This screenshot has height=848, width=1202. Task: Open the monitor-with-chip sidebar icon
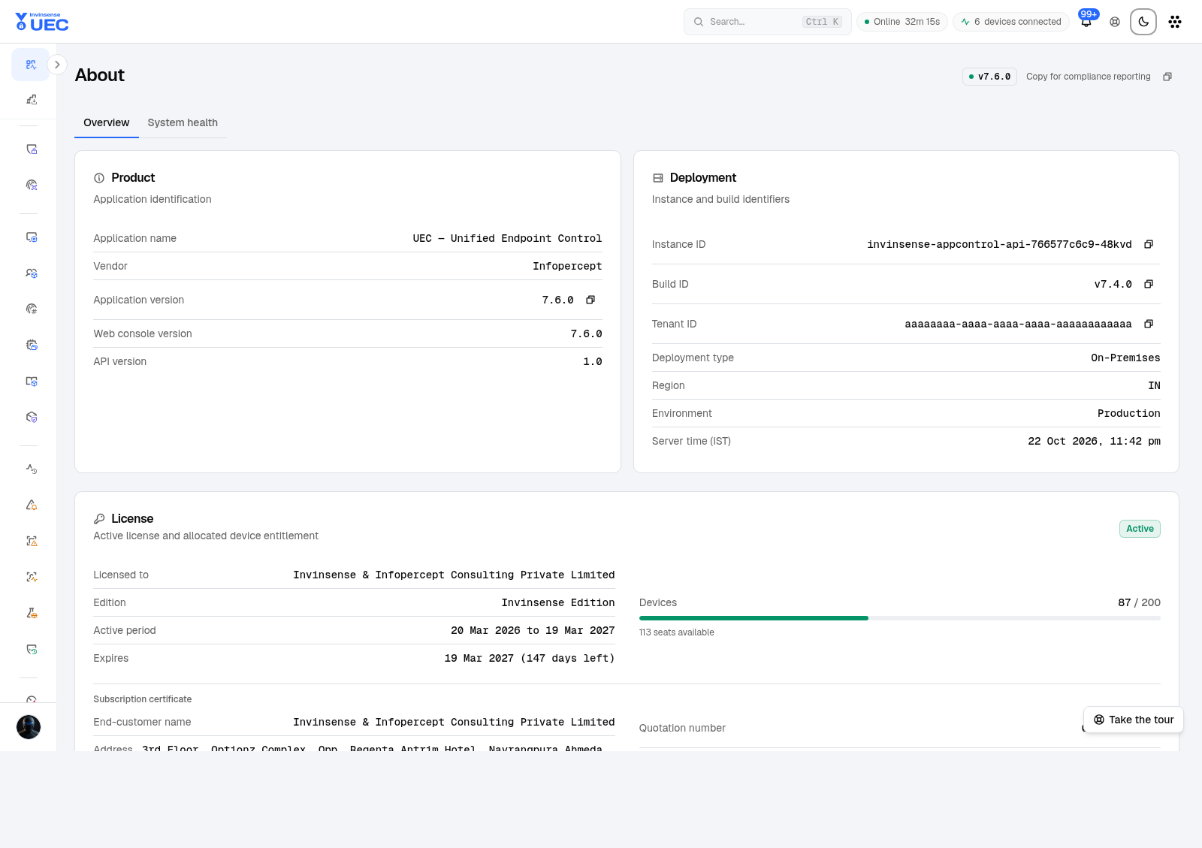tap(31, 237)
